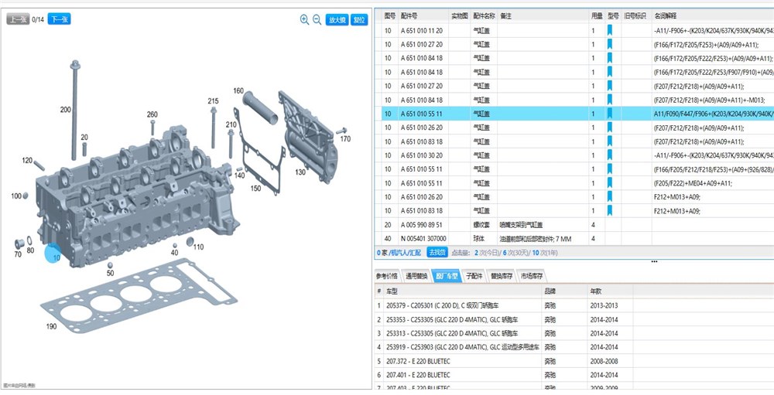Click cylinder head gasket labeled 190 in diagram
774x395 pixels.
(x=139, y=295)
